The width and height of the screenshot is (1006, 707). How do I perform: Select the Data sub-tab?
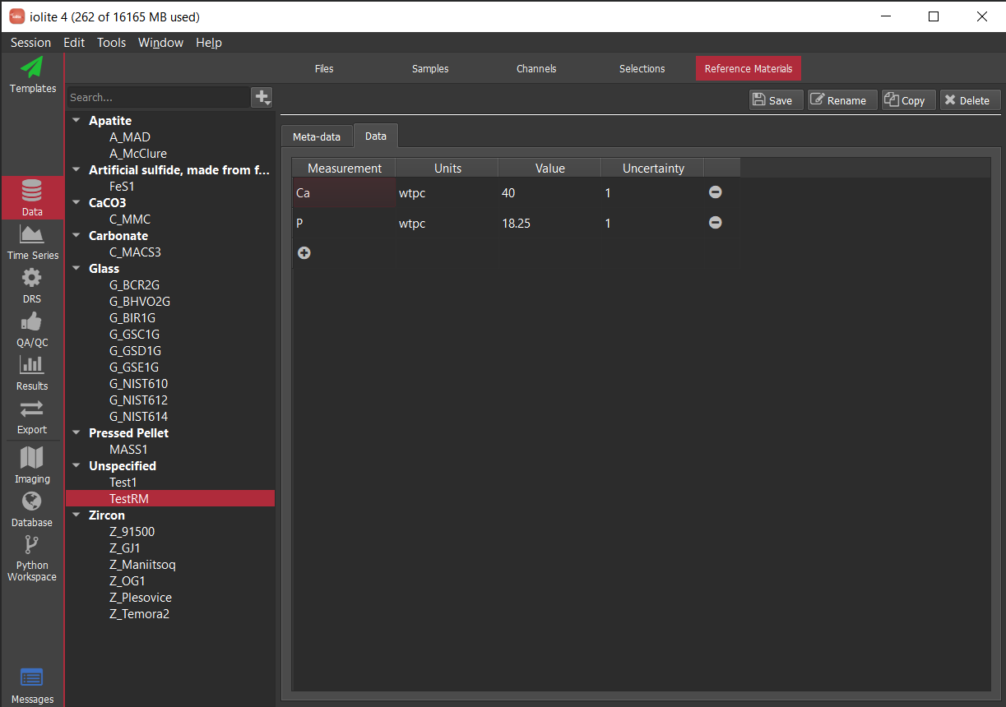pos(376,136)
